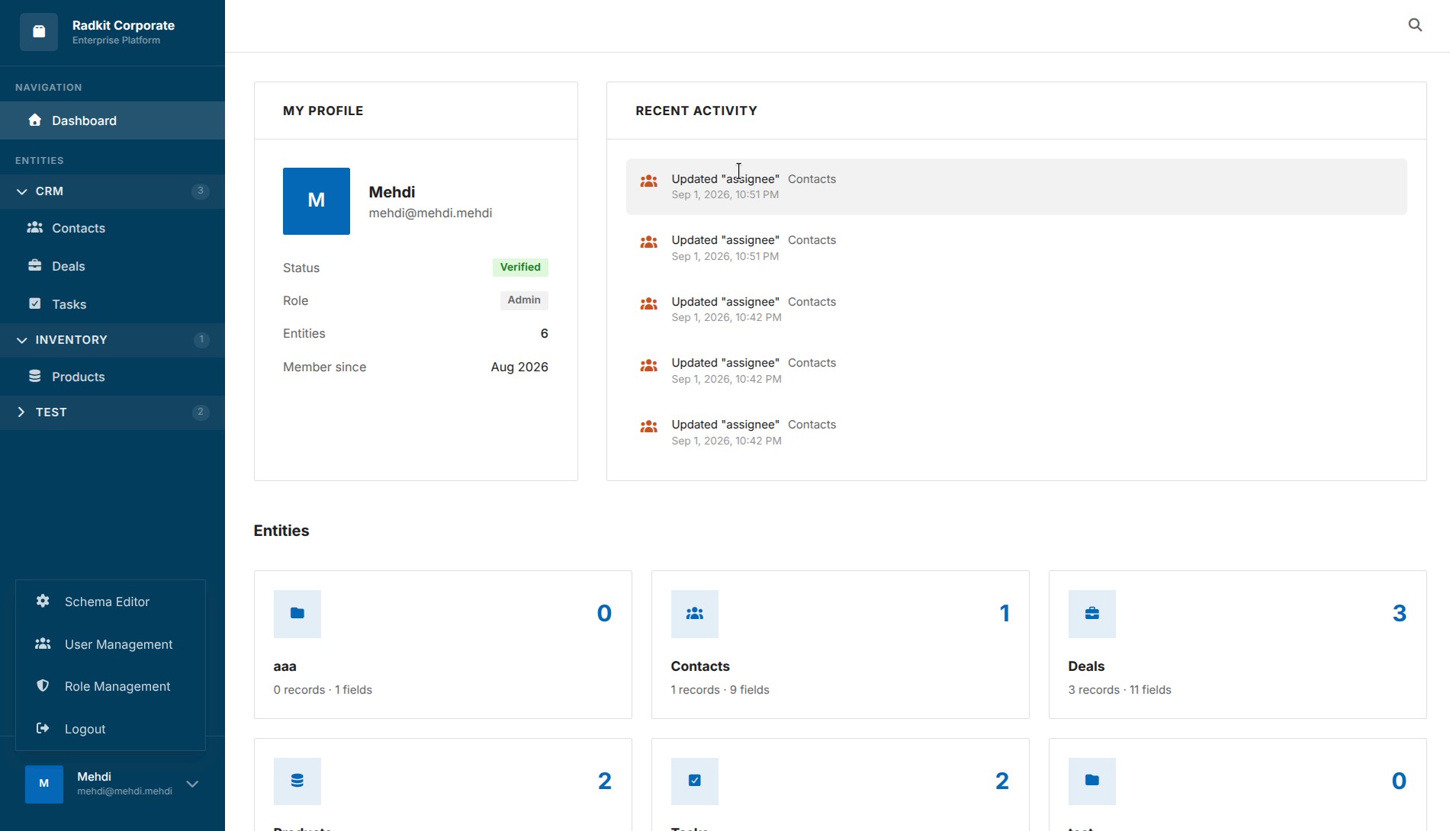Click the Mehdi avatar at sidebar bottom
Viewport: 1450px width, 831px height.
(x=44, y=784)
